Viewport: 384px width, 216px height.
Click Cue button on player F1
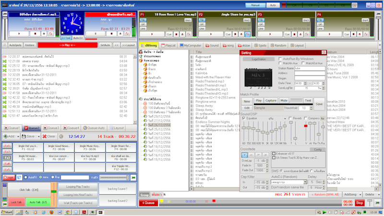(169, 35)
